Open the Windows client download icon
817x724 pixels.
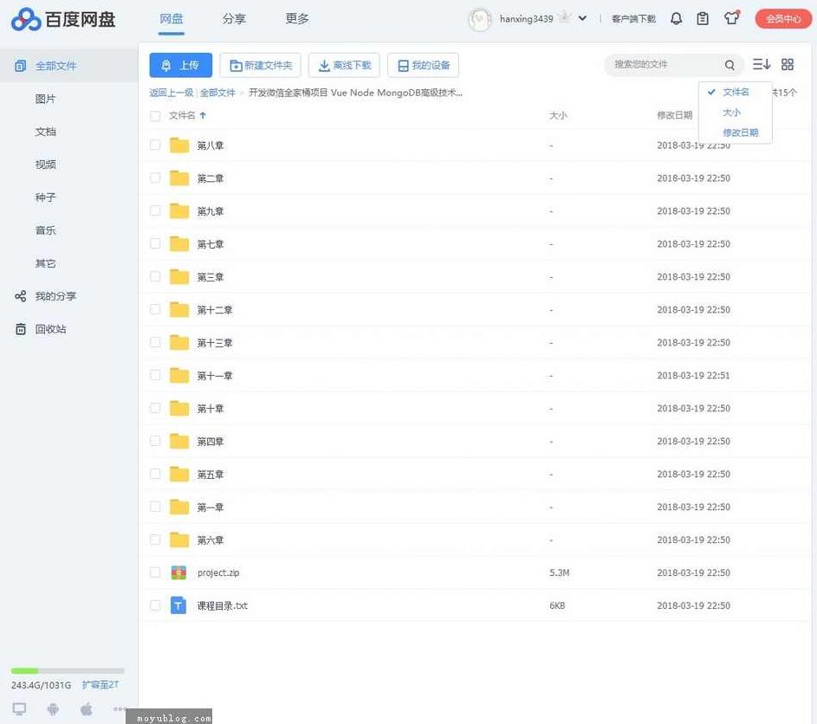pos(19,708)
